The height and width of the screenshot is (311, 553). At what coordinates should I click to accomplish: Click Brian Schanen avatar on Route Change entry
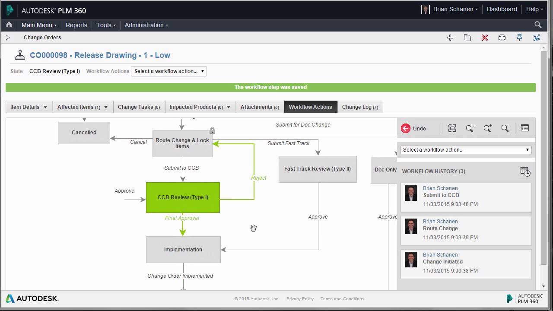411,226
